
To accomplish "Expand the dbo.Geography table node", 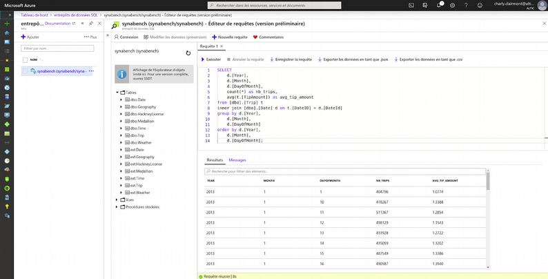I will (121, 107).
